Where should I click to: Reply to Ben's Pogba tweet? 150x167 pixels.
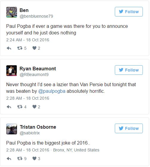coord(9,48)
